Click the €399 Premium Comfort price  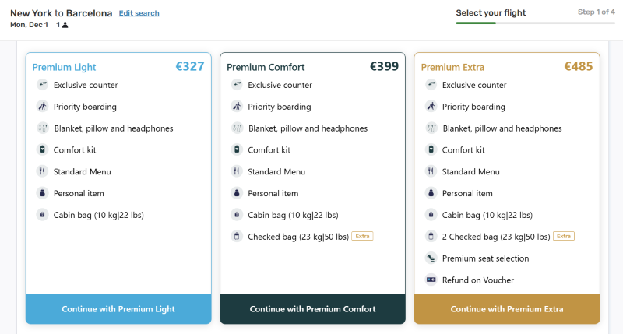click(384, 67)
